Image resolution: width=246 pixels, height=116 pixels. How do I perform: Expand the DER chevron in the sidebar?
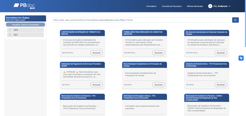click(x=10, y=30)
